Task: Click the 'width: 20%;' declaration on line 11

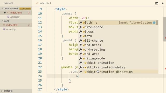Action: pos(79,18)
